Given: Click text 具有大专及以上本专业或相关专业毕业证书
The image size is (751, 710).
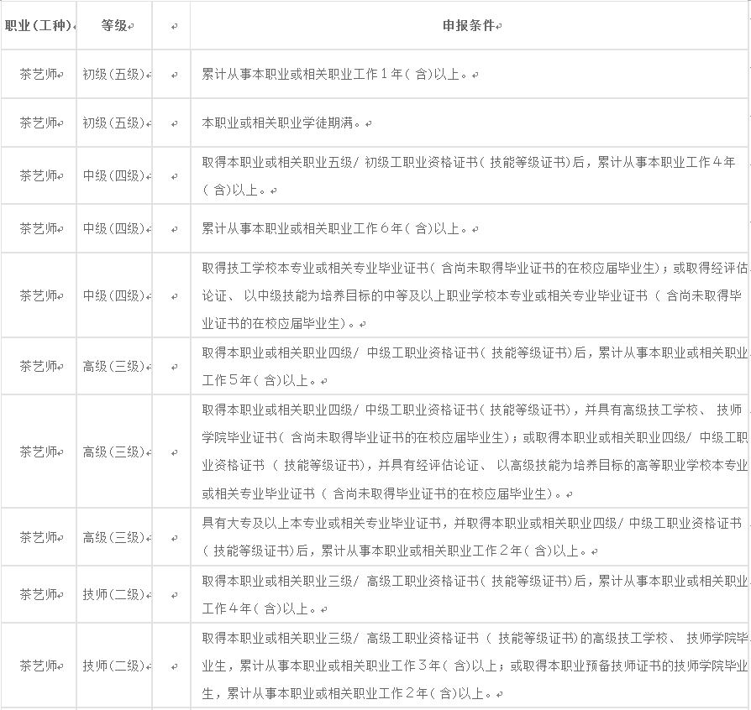Looking at the screenshot, I should point(322,523).
